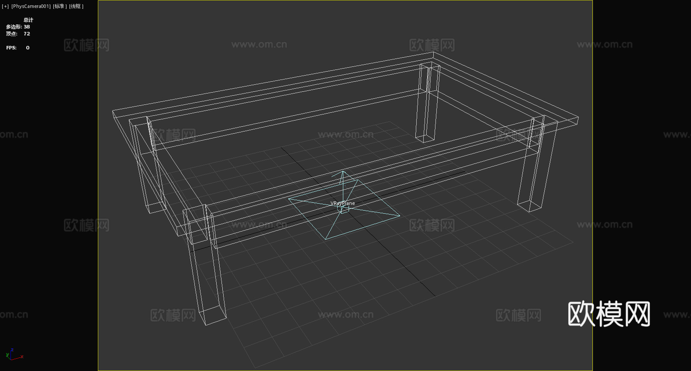Click the 顶点: 72 vertex count
Viewport: 691px width, 371px height.
tap(18, 34)
